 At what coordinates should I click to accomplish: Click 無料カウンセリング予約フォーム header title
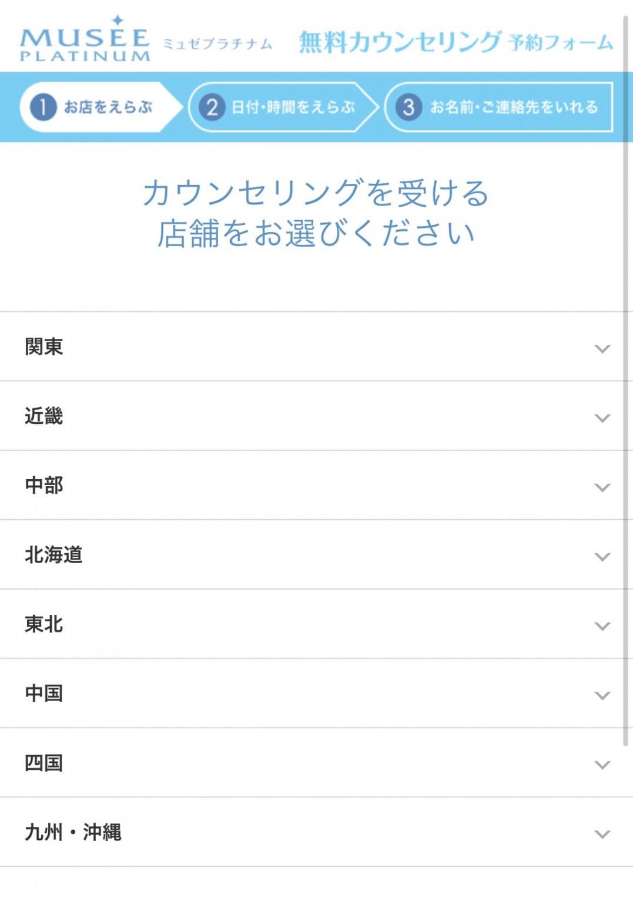456,42
